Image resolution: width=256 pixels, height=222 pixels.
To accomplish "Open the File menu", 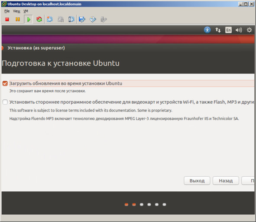I will click(x=7, y=11).
